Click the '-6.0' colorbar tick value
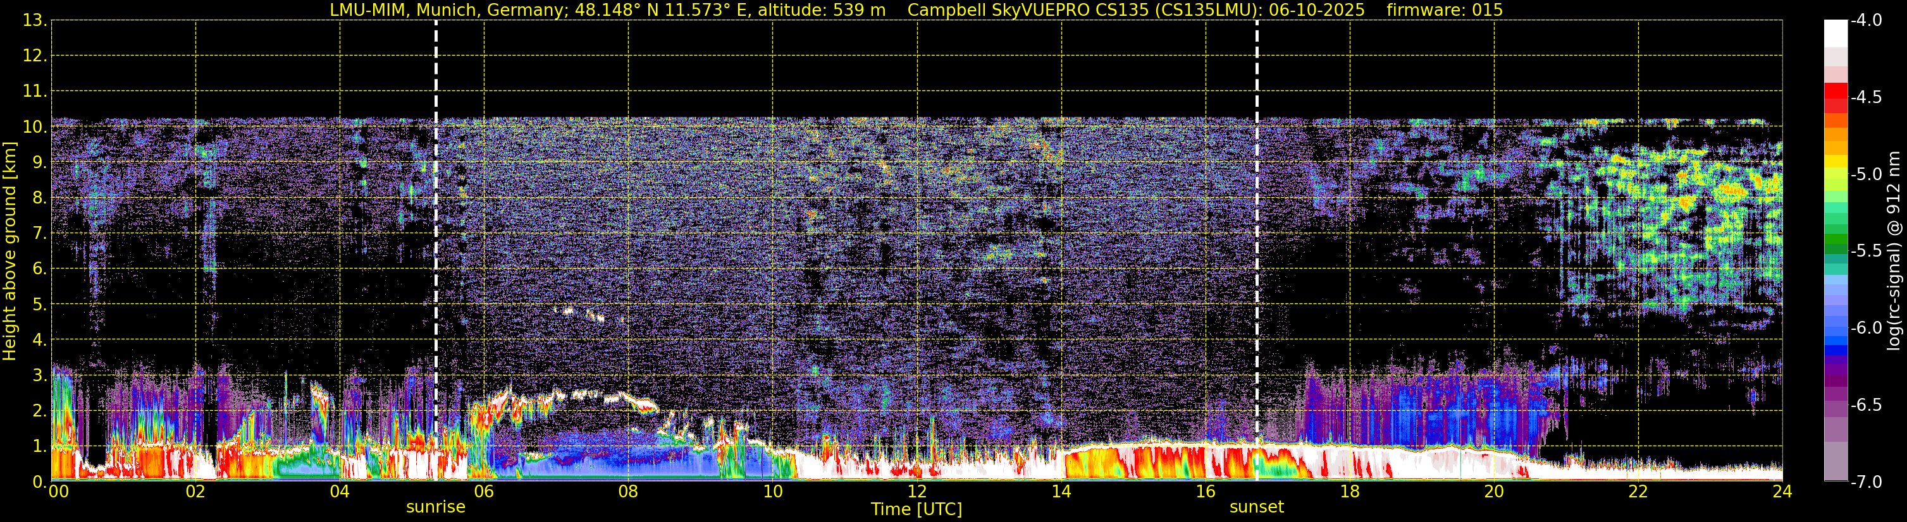The width and height of the screenshot is (1907, 522). pyautogui.click(x=1865, y=328)
